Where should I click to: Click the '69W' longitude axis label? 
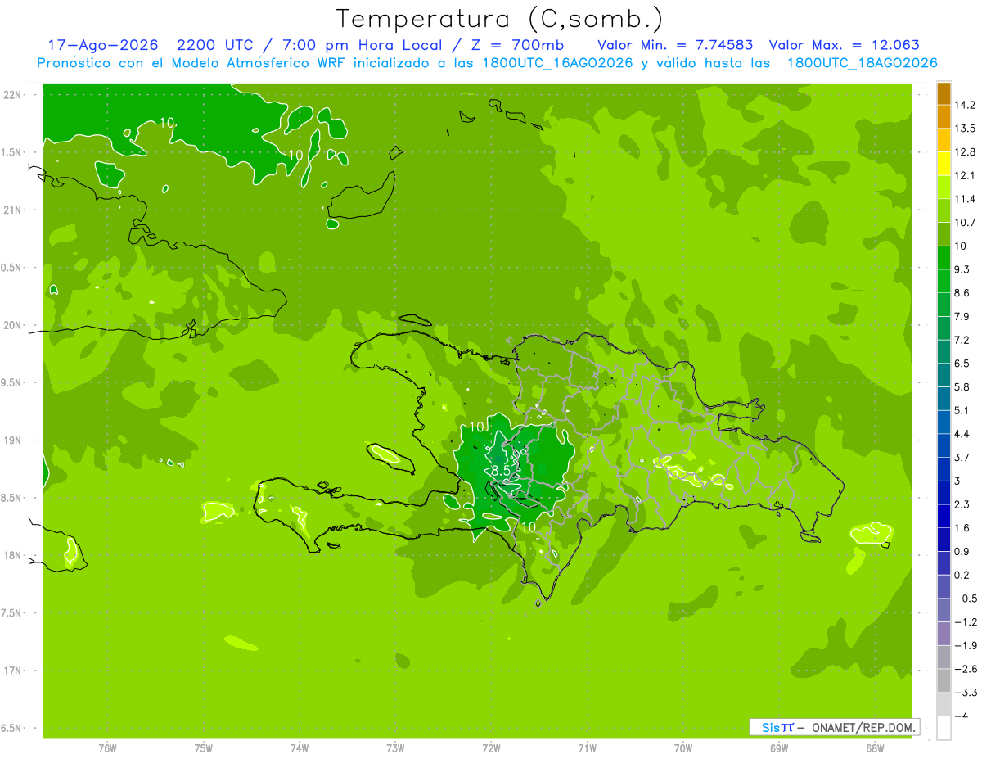click(x=778, y=748)
